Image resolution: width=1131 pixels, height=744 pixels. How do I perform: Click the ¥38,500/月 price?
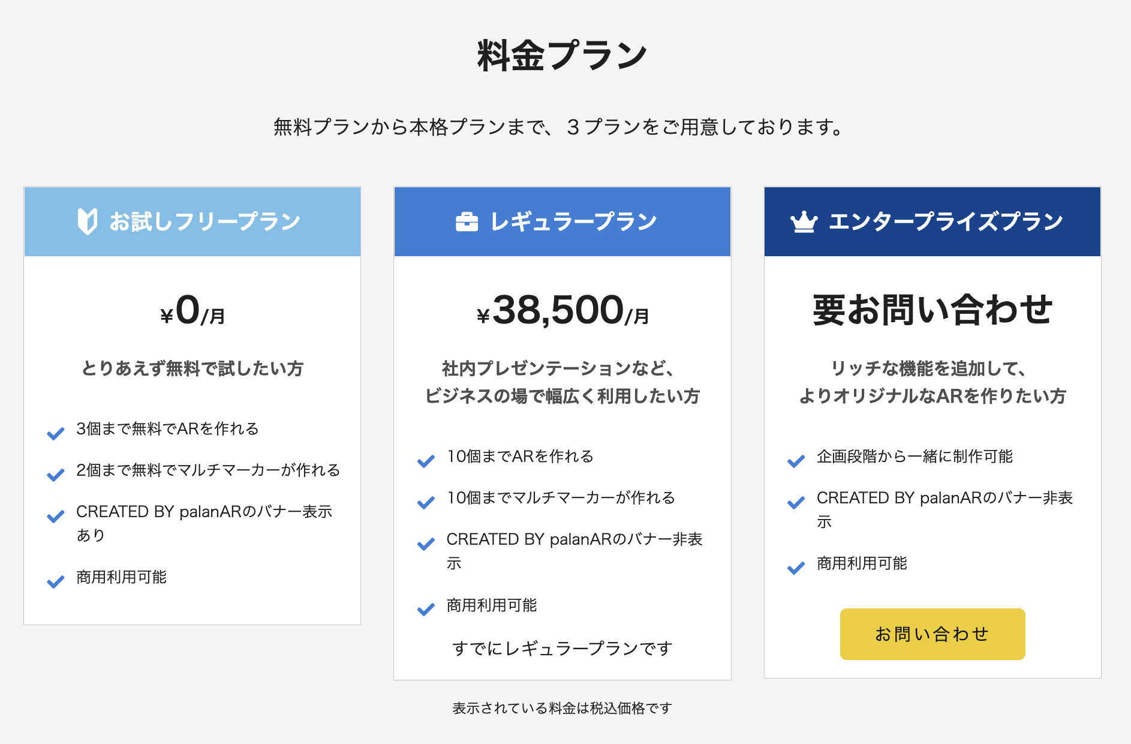[563, 311]
